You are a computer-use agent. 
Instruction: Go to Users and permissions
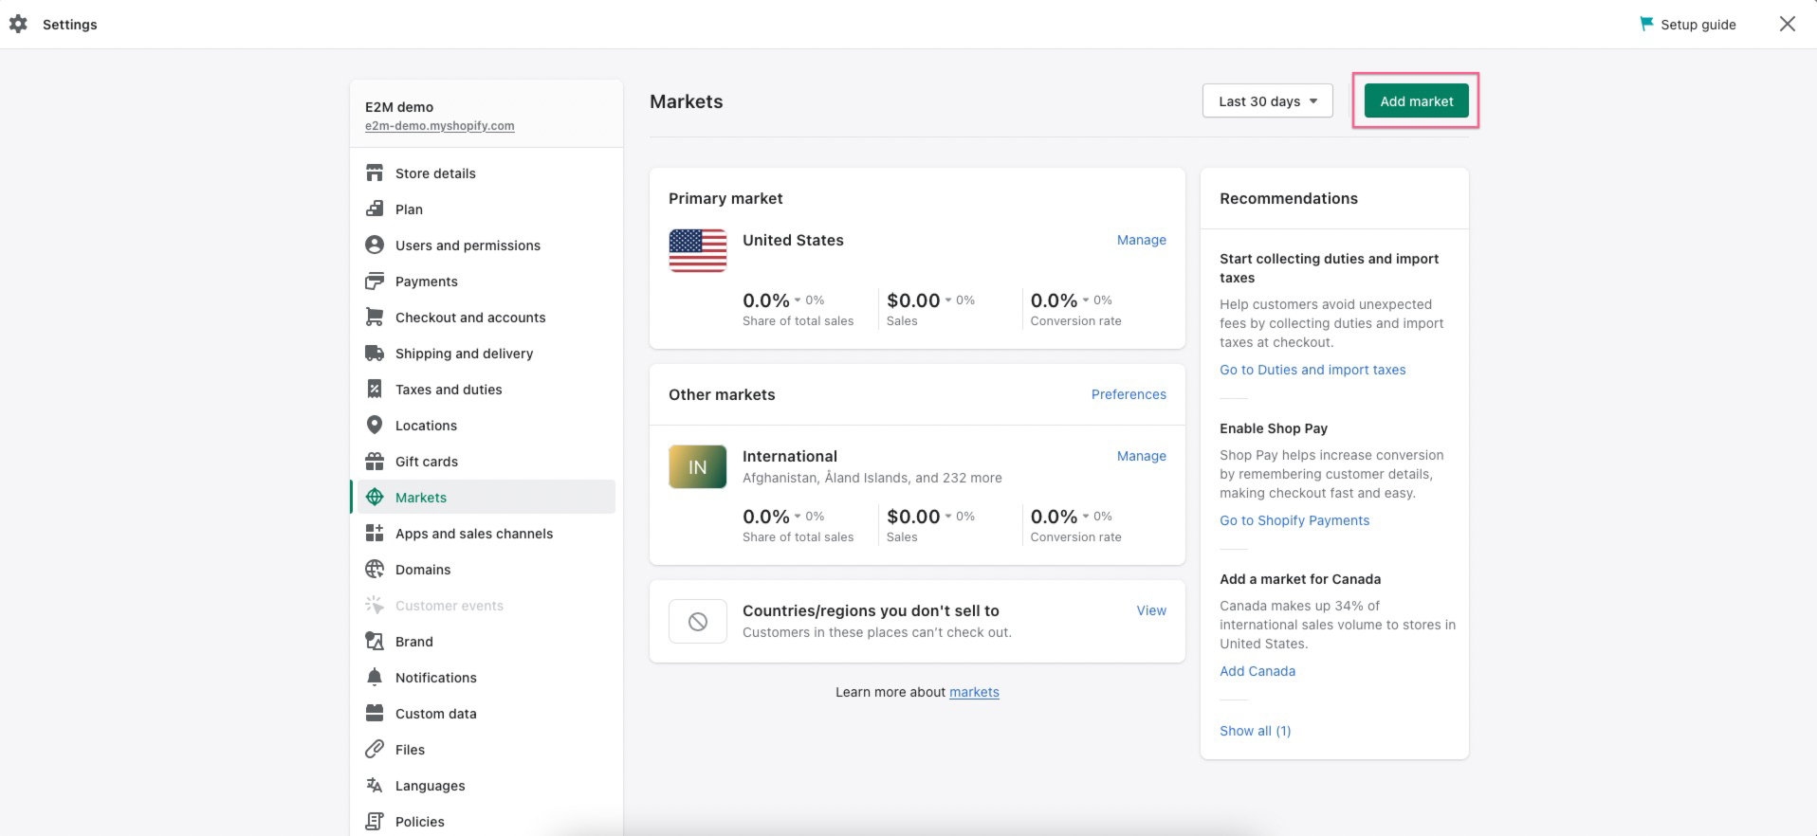click(x=468, y=245)
